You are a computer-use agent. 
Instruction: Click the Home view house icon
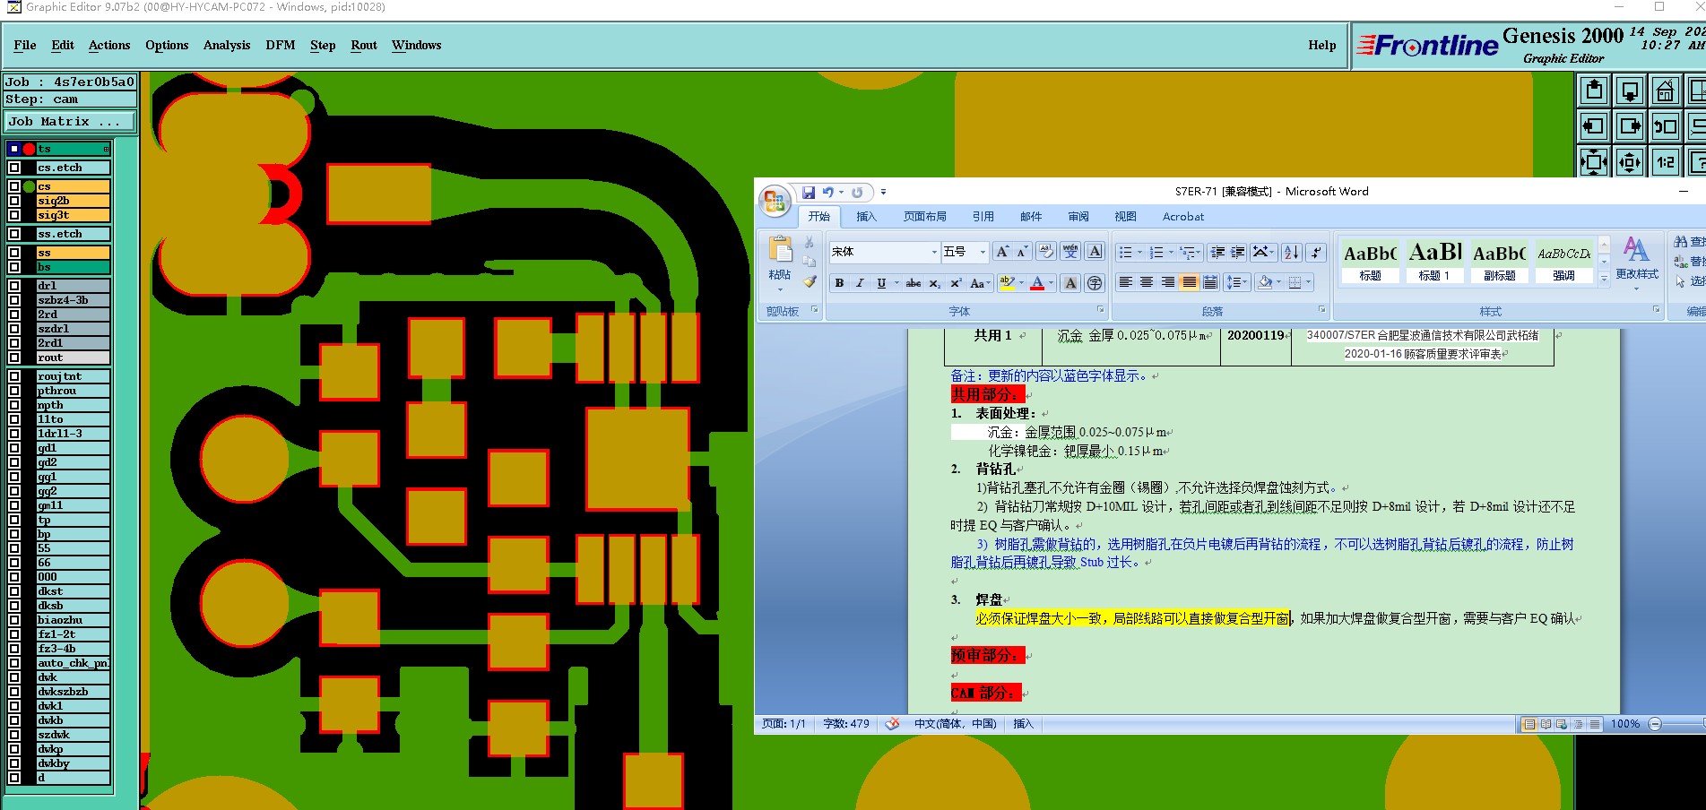pos(1666,90)
